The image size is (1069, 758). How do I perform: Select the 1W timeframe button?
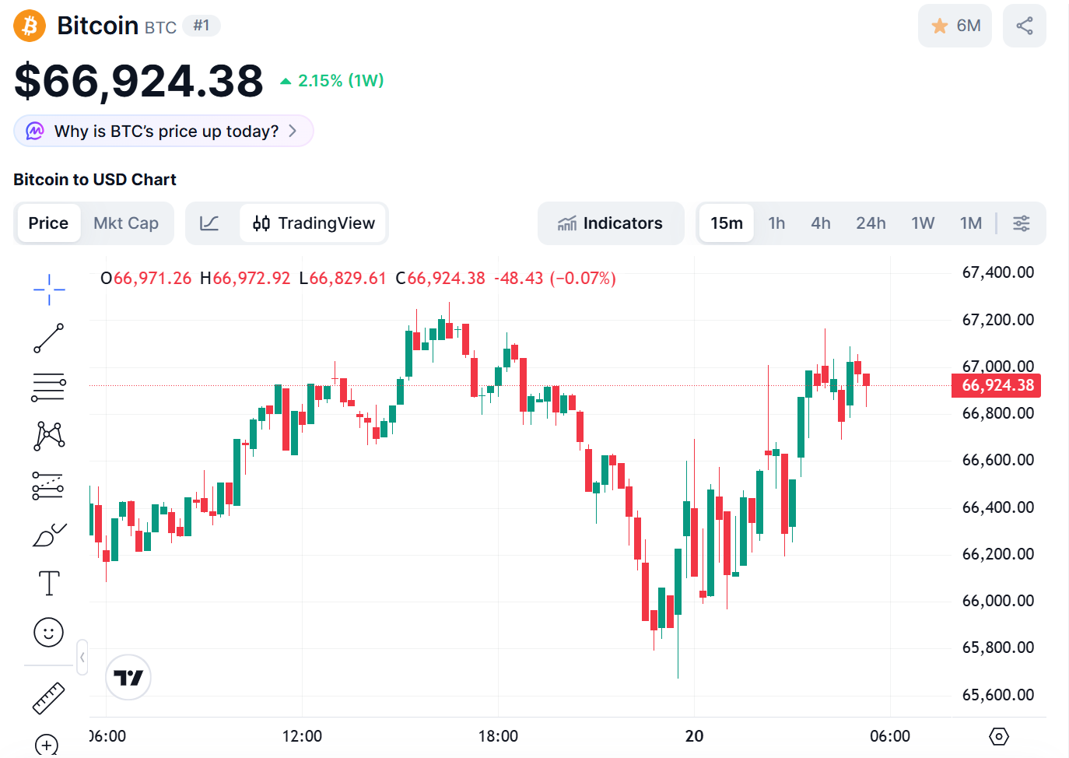[923, 223]
